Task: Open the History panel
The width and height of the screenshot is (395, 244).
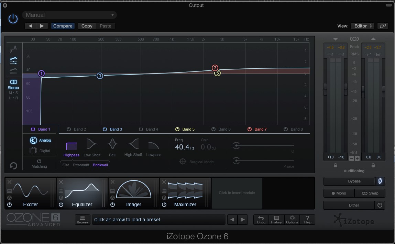Action: (x=276, y=220)
